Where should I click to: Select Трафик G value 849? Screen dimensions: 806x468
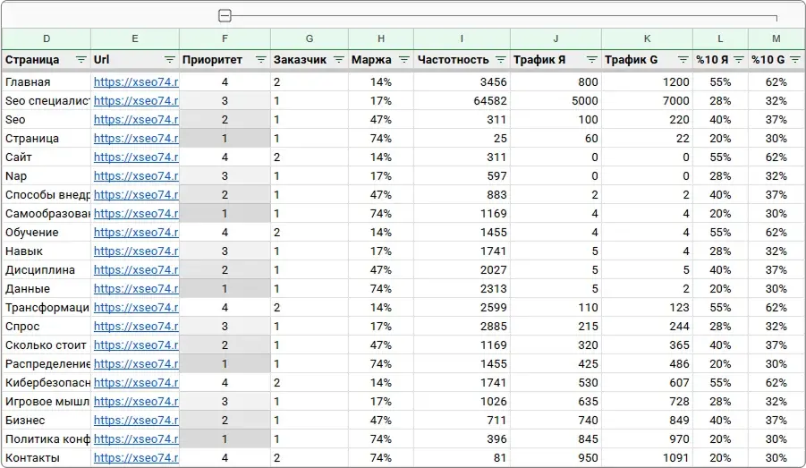pos(647,421)
